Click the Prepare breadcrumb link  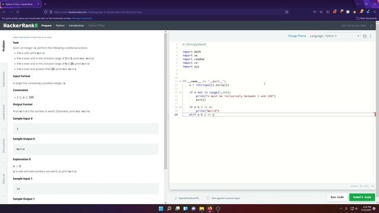(x=46, y=25)
